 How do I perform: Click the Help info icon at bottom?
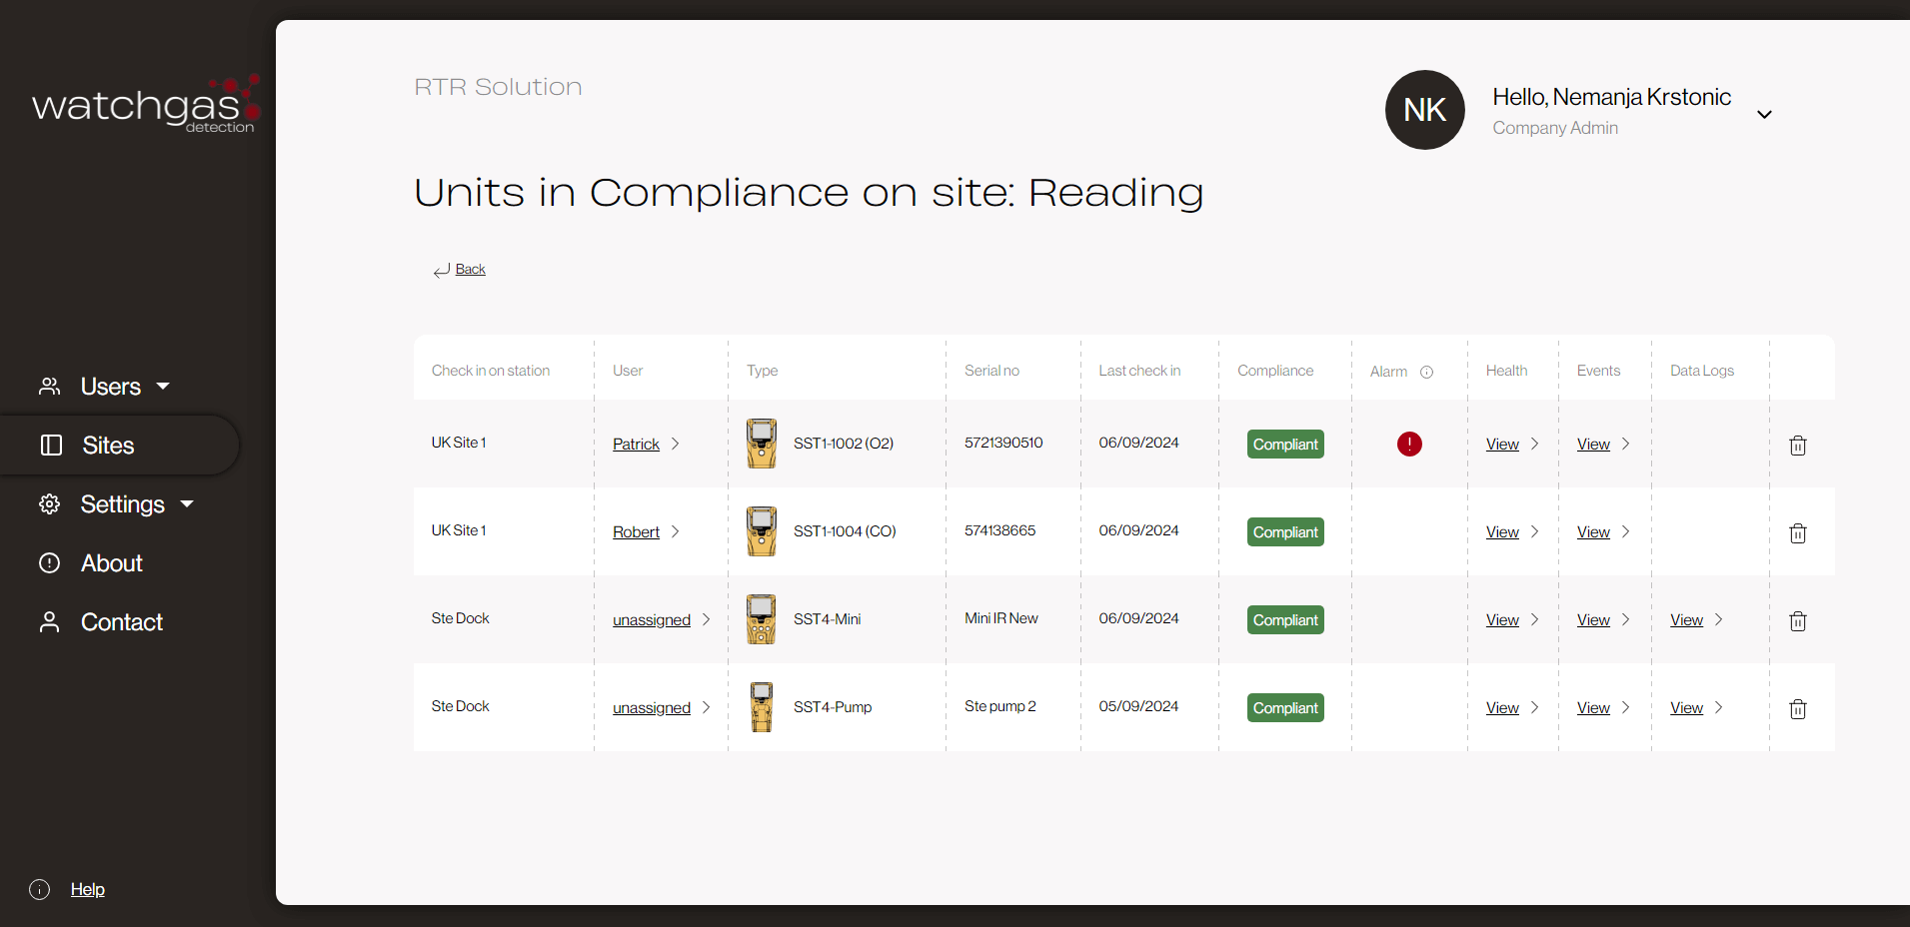[39, 889]
